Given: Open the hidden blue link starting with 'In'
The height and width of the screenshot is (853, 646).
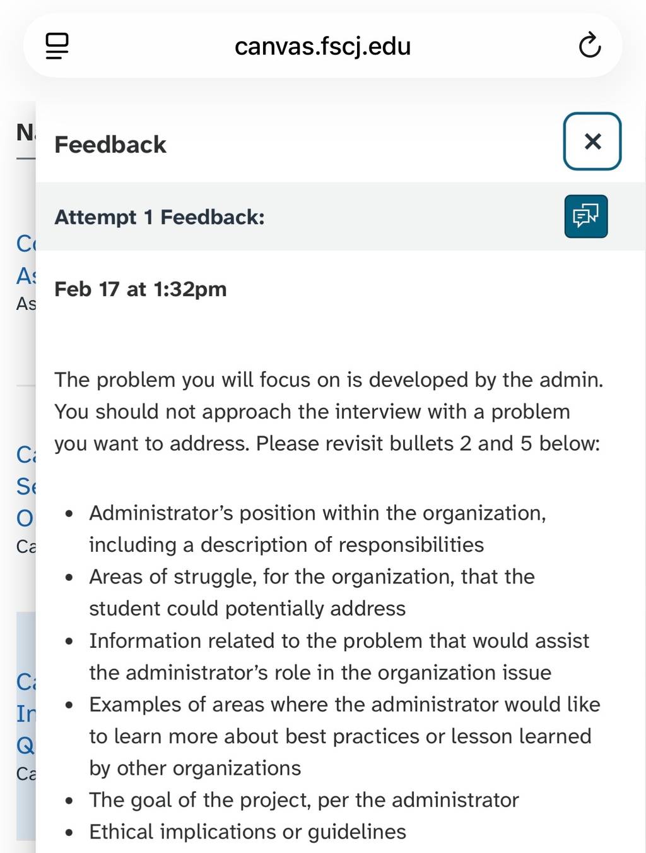Looking at the screenshot, I should click(26, 713).
